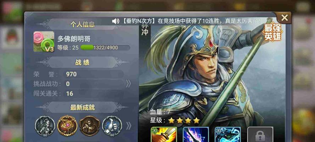Open the silver warrior achievement badge

pos(45,126)
